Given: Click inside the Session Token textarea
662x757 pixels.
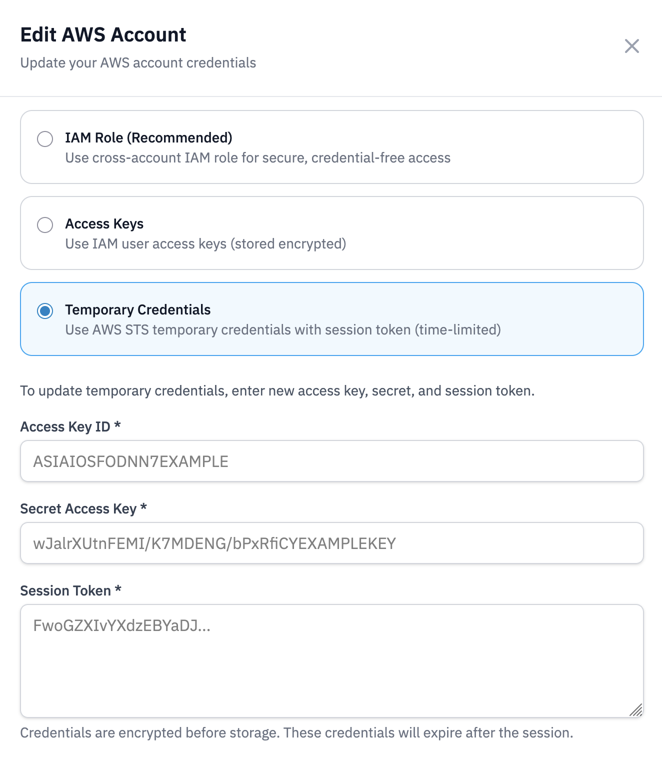Looking at the screenshot, I should (331, 660).
